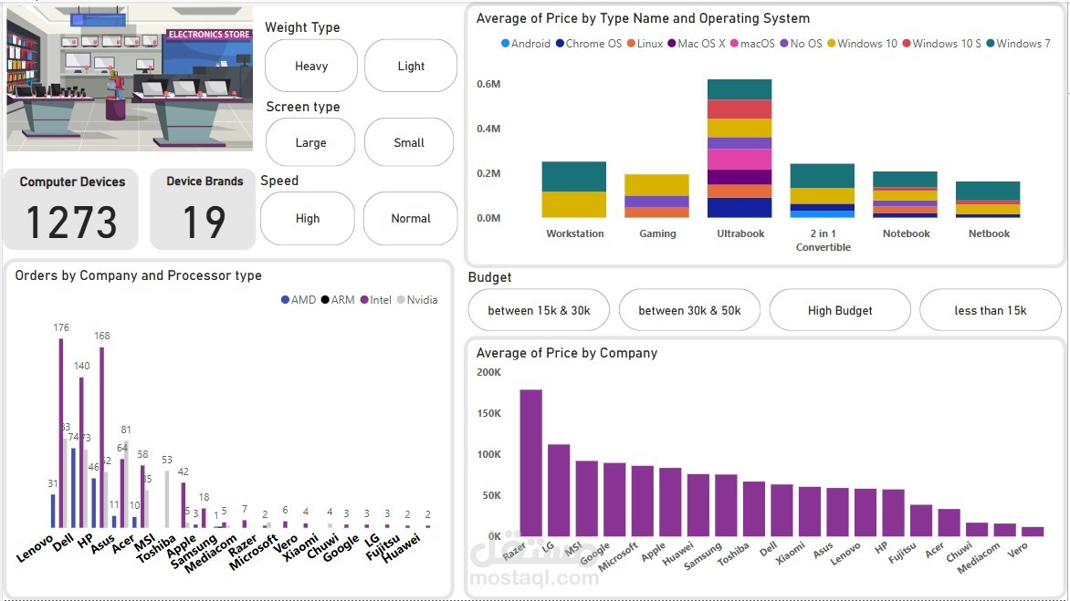1070x601 pixels.
Task: Click the Mac OS X legend marker
Action: (671, 44)
